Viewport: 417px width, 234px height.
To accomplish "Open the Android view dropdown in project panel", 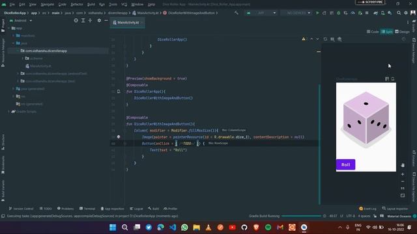I will click(x=21, y=20).
